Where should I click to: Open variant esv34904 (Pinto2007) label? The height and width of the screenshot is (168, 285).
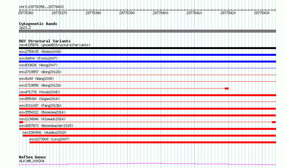tap(38, 58)
